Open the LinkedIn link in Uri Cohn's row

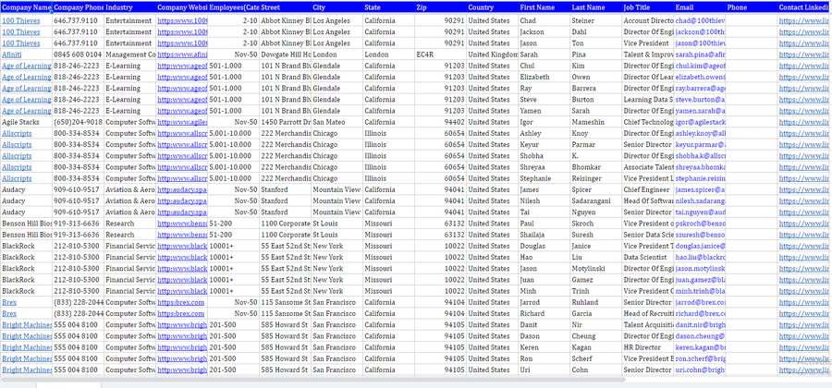pyautogui.click(x=804, y=370)
